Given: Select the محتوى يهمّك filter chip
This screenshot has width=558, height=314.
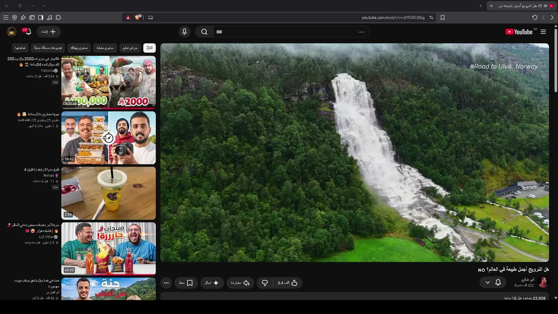Looking at the screenshot, I should [79, 48].
